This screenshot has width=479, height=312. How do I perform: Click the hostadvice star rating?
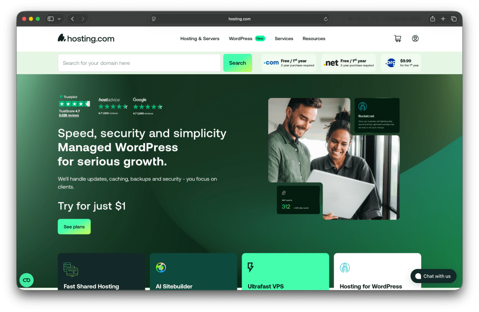point(113,106)
